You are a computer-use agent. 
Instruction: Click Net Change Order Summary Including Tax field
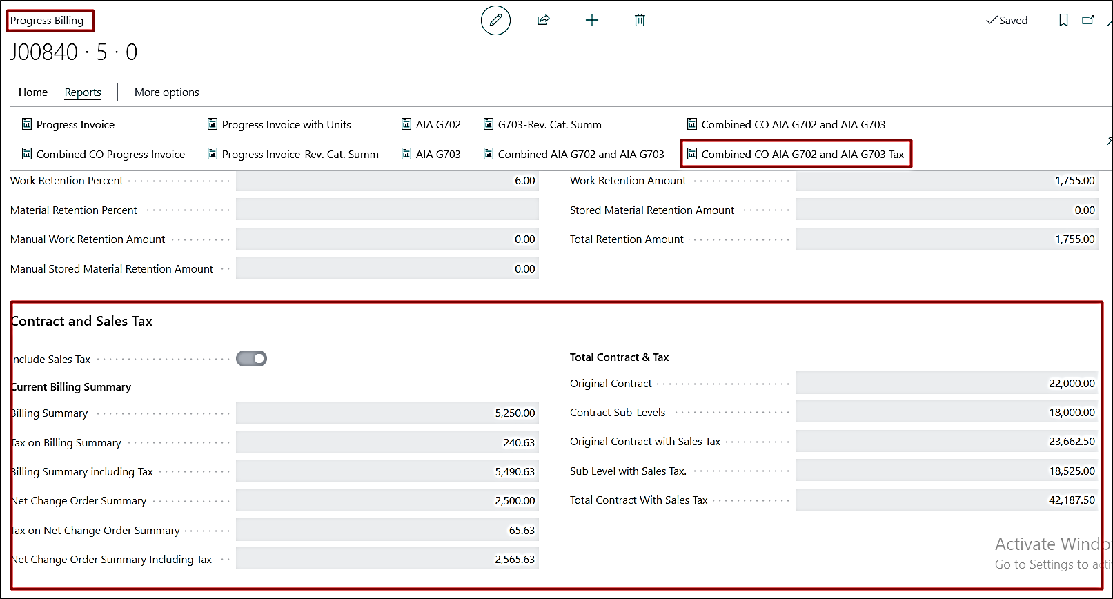(x=387, y=559)
